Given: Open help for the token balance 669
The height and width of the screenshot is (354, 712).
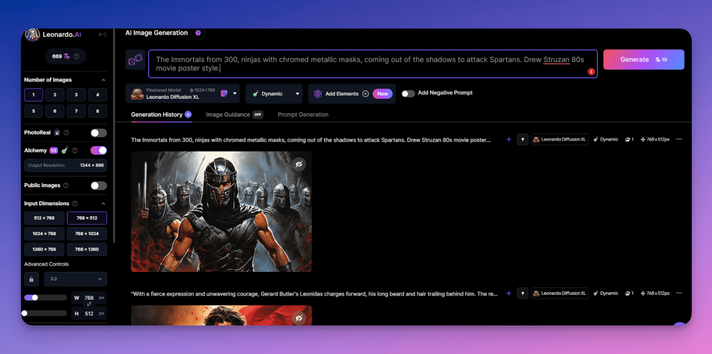Looking at the screenshot, I should [76, 56].
